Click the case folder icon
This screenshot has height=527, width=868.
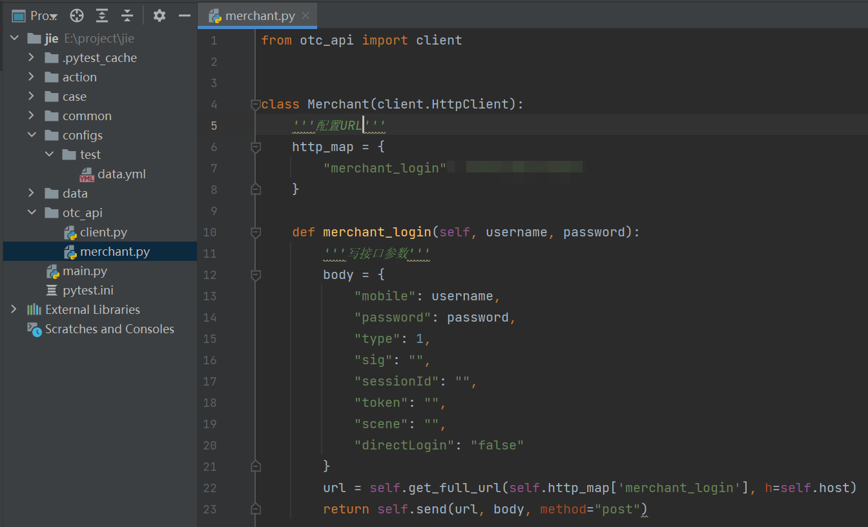52,97
